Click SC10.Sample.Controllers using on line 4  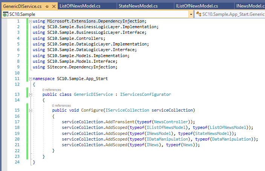pos(75,38)
